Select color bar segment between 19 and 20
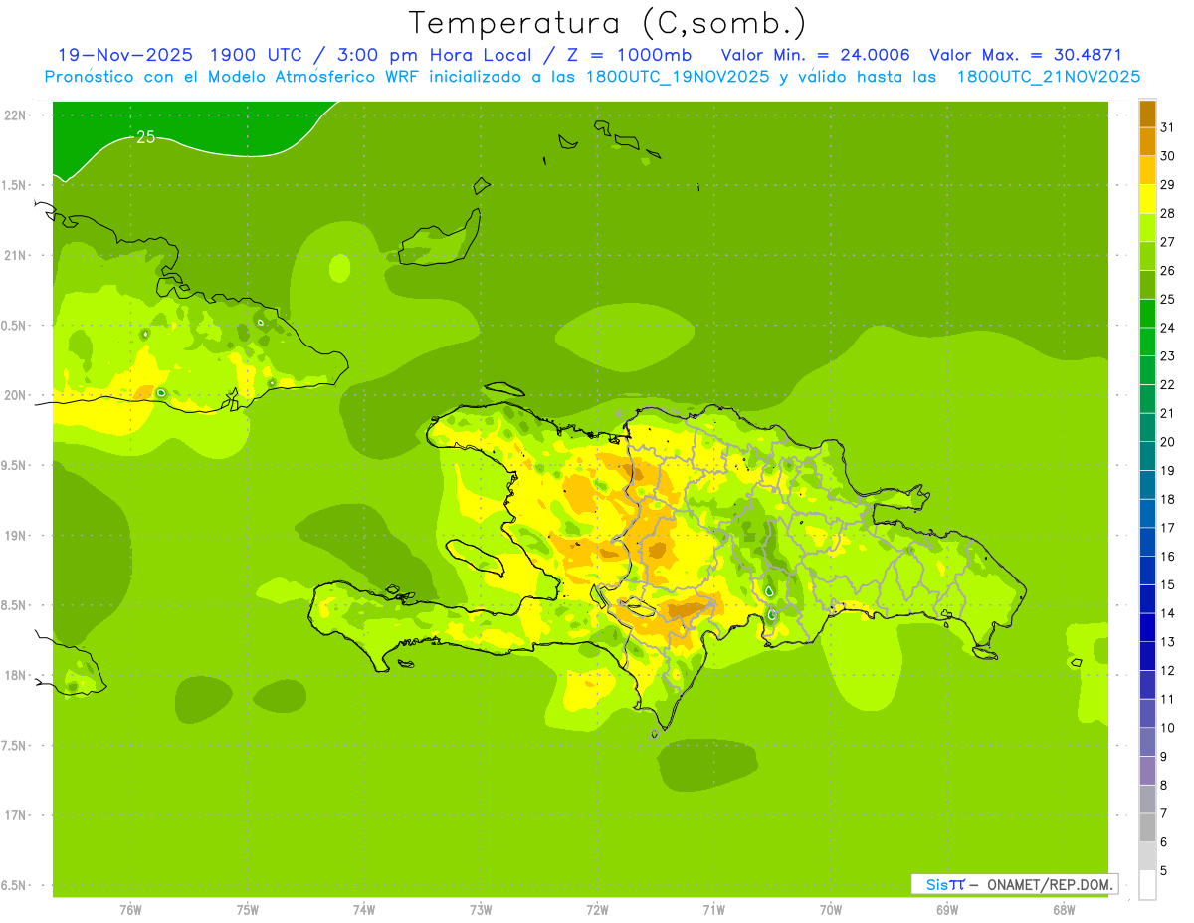Viewport: 1194px width, 923px height. [1147, 456]
